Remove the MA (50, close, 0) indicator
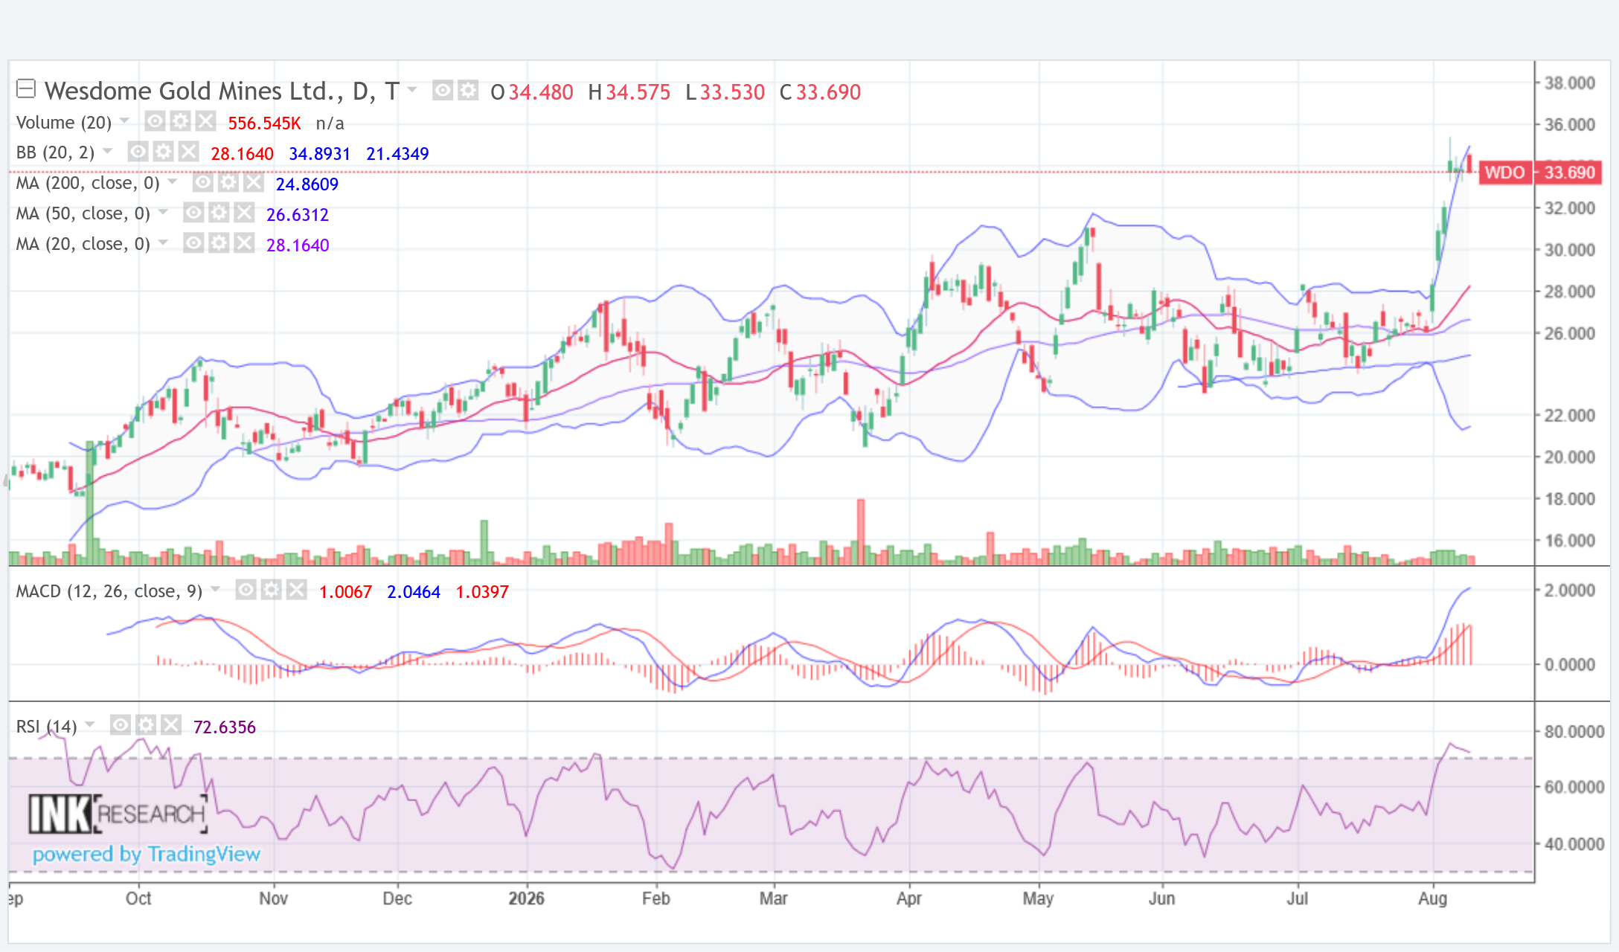1619x952 pixels. point(244,213)
